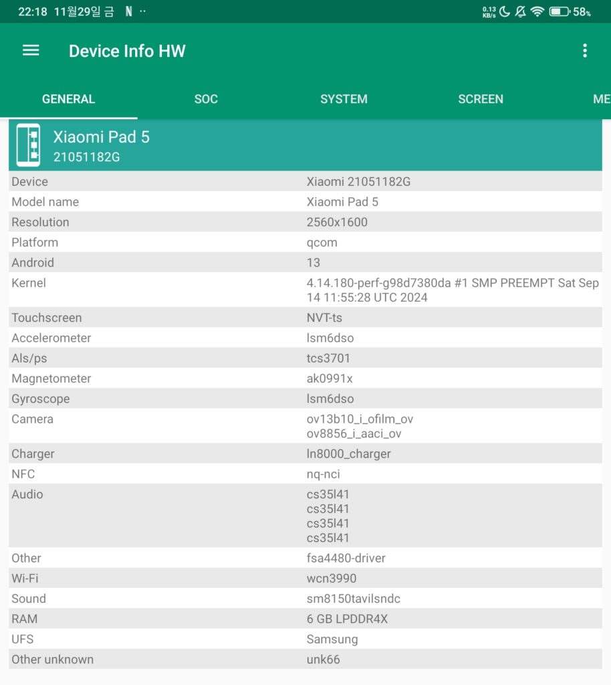
Task: Select the nq-nci value
Action: click(323, 475)
